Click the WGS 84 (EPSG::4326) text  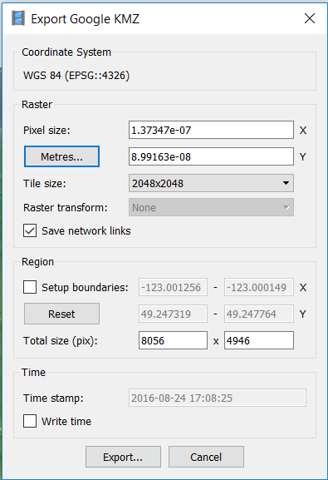click(76, 76)
